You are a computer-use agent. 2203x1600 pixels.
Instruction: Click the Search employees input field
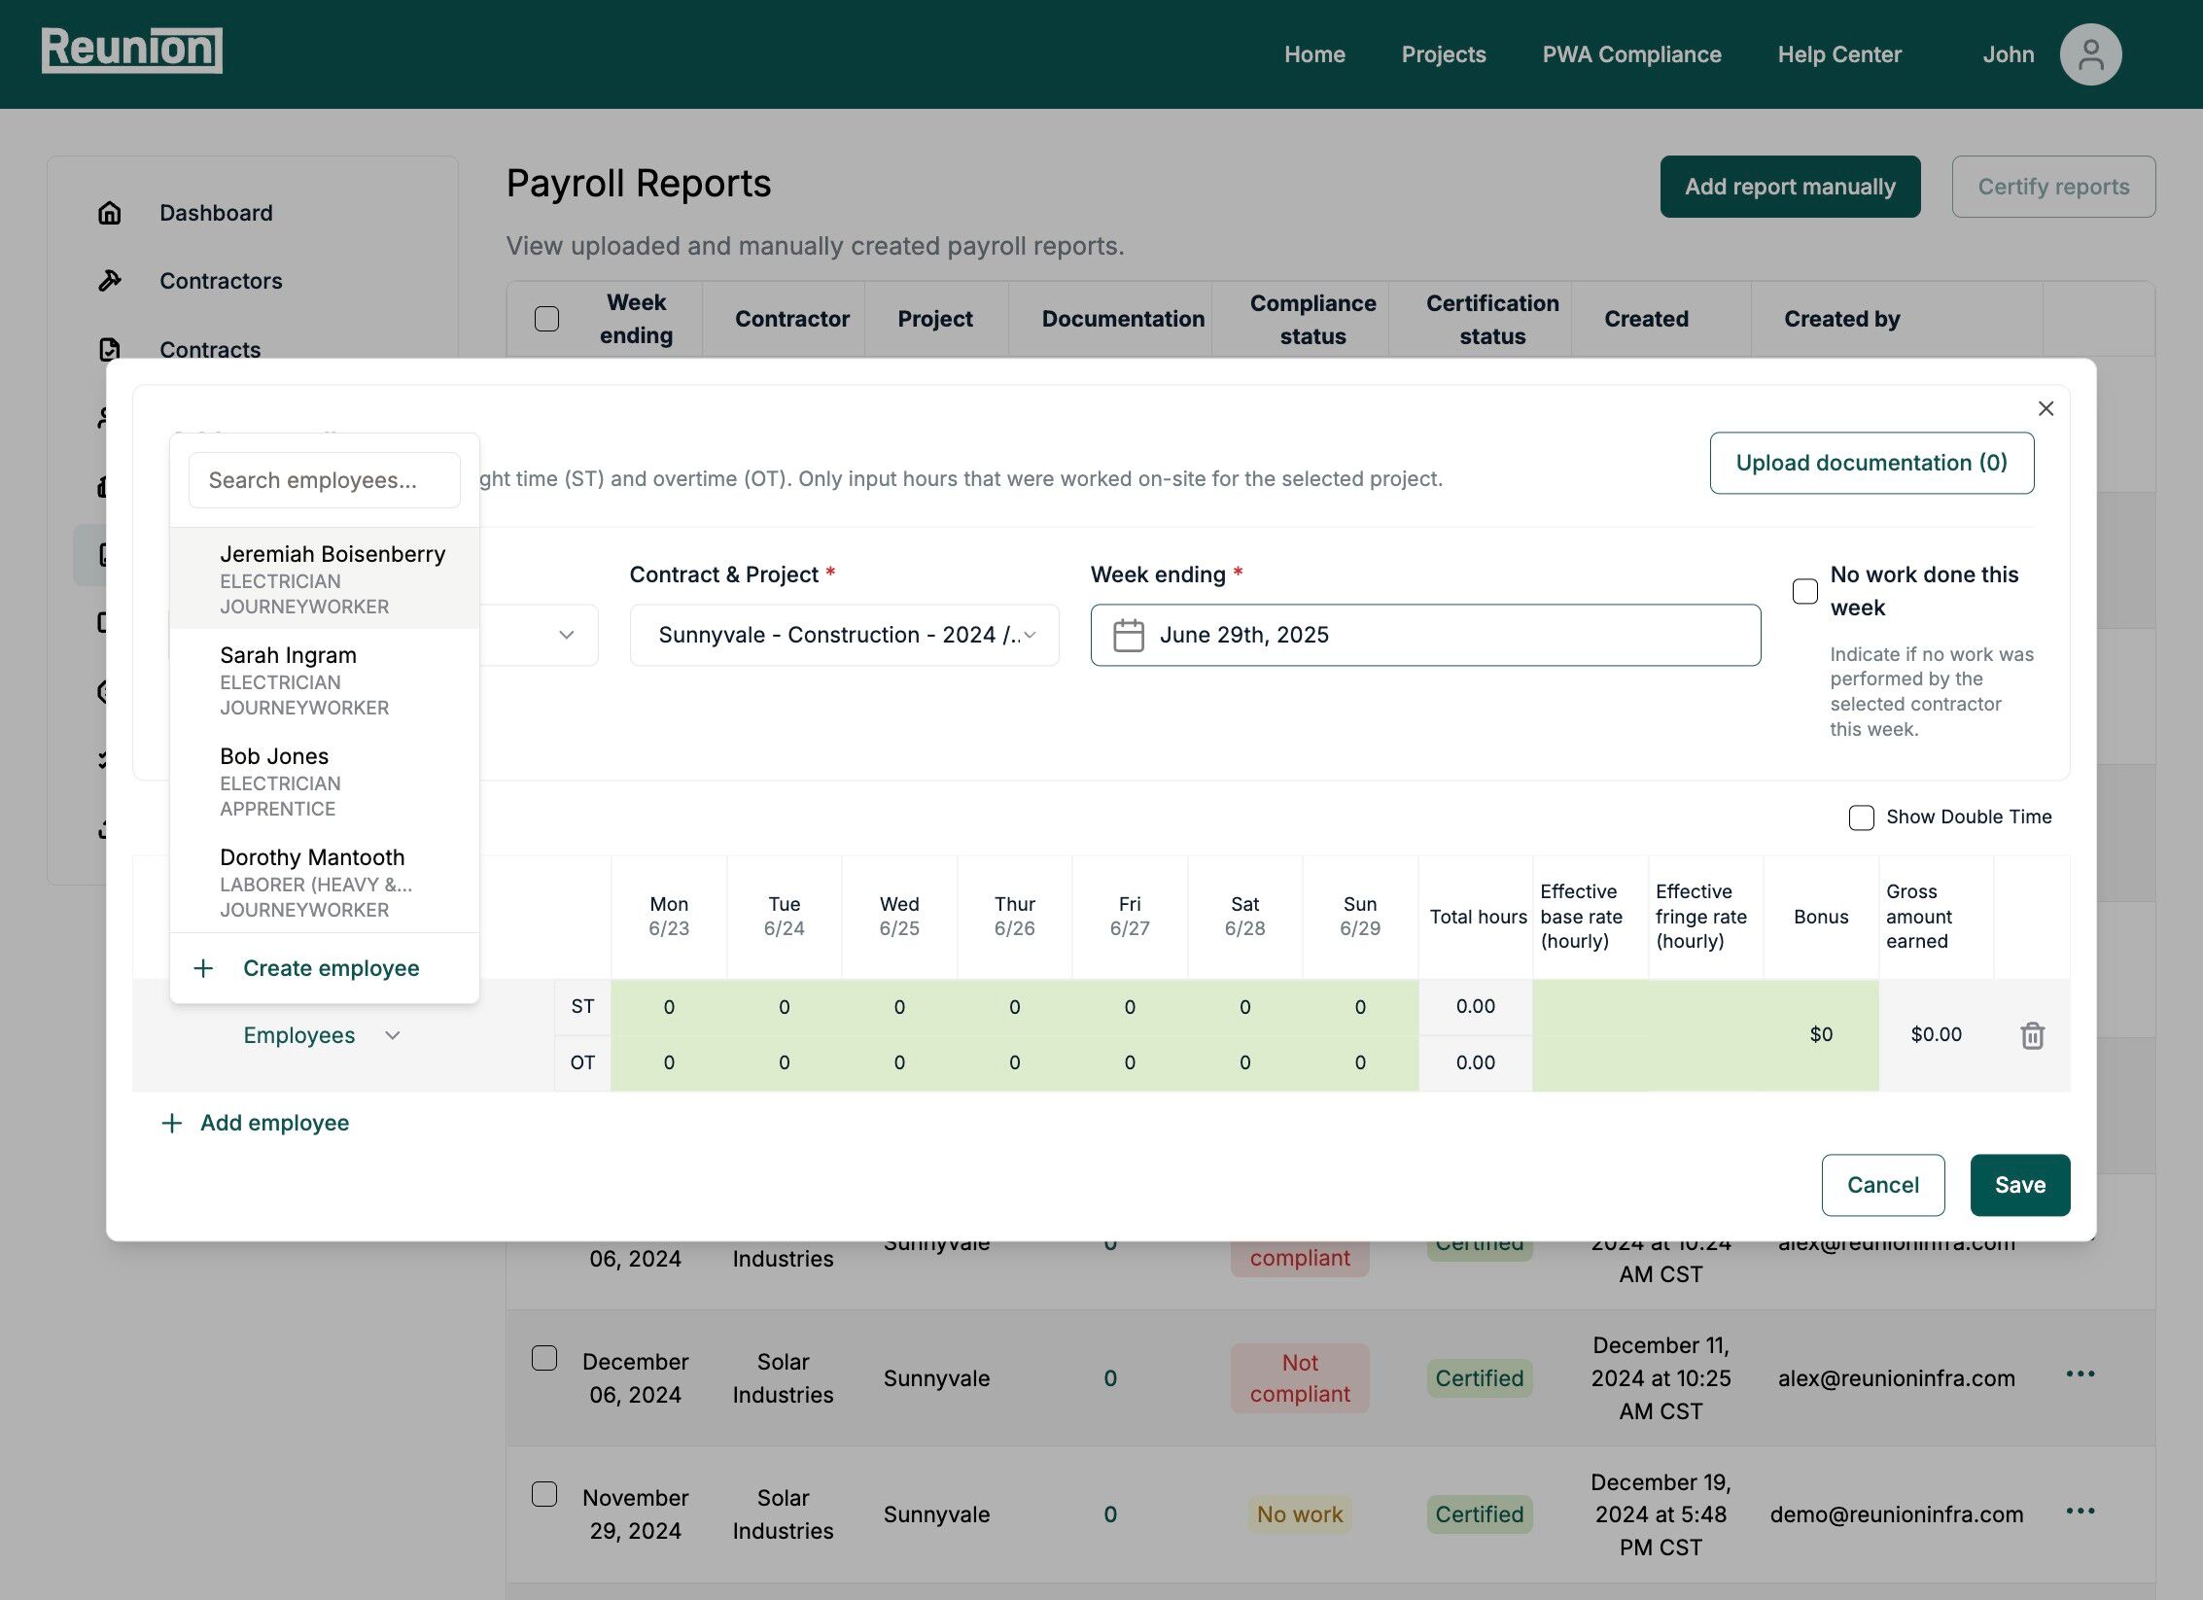[x=324, y=480]
